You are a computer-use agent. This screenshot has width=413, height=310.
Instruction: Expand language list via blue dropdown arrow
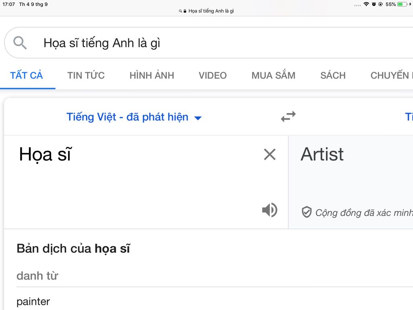click(x=198, y=118)
